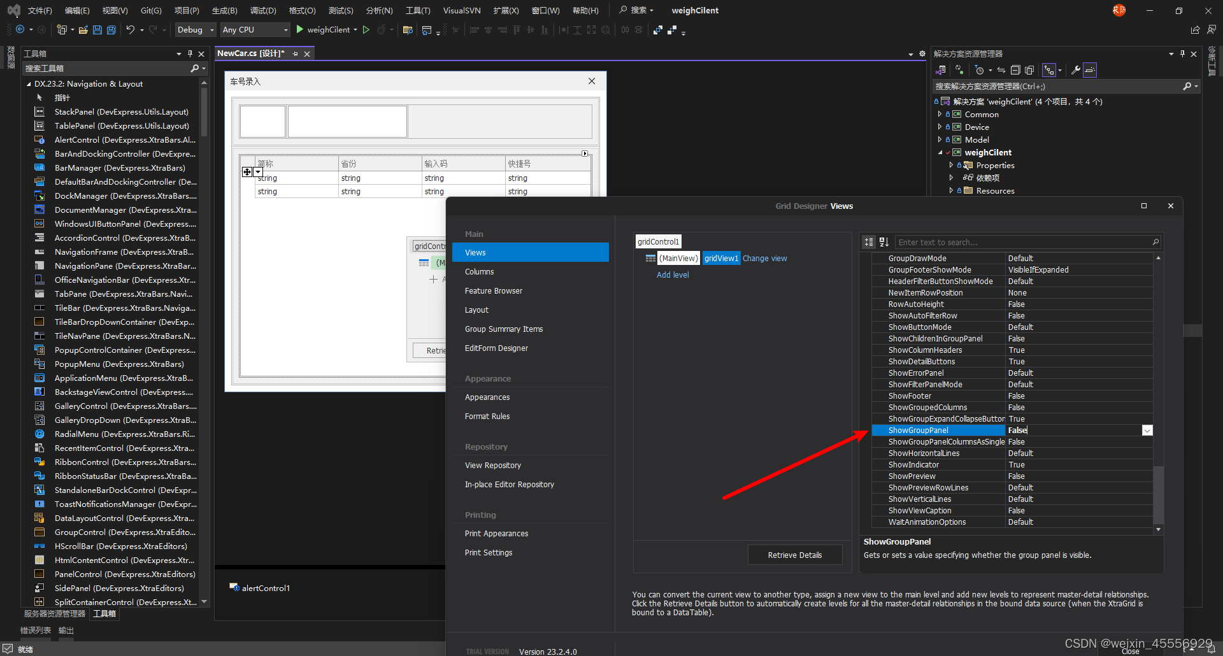Click the Retrieve Details button

[794, 555]
